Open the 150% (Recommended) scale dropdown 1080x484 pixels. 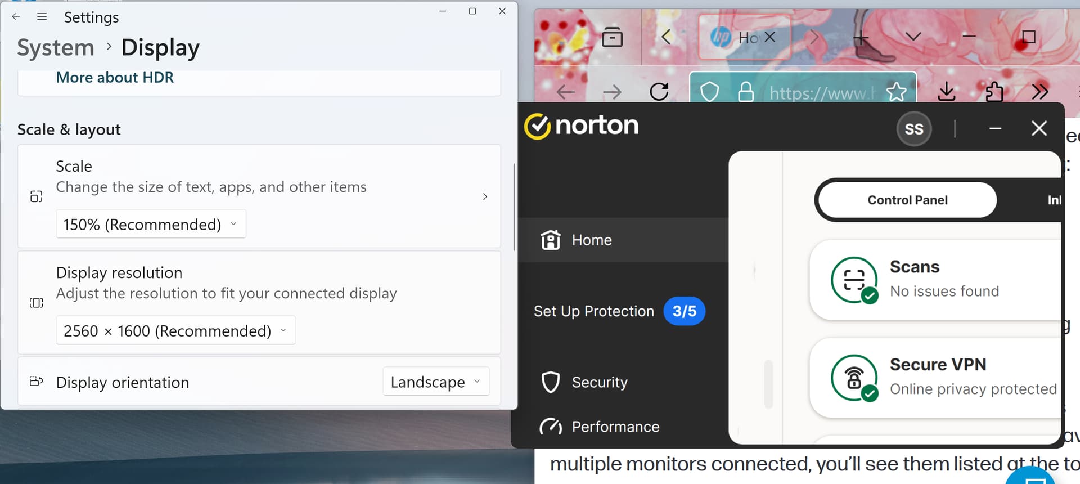[x=151, y=224]
